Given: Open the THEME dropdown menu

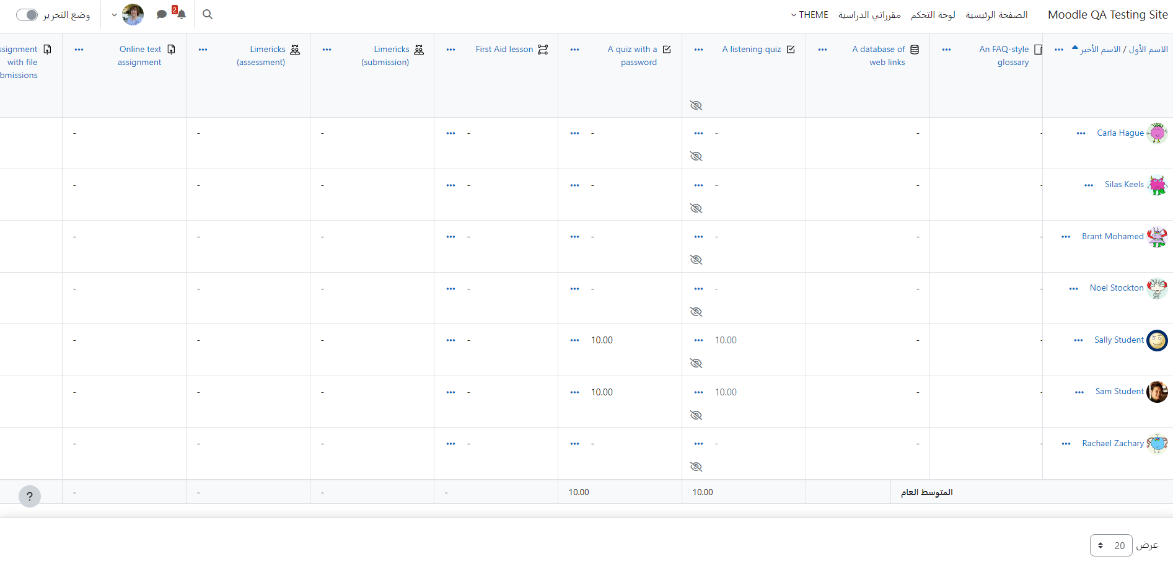Looking at the screenshot, I should click(809, 15).
